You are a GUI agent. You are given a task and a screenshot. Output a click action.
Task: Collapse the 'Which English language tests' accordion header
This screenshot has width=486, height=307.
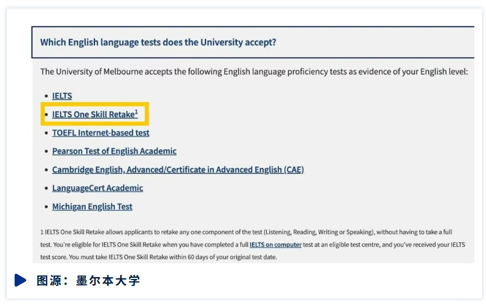coord(158,42)
